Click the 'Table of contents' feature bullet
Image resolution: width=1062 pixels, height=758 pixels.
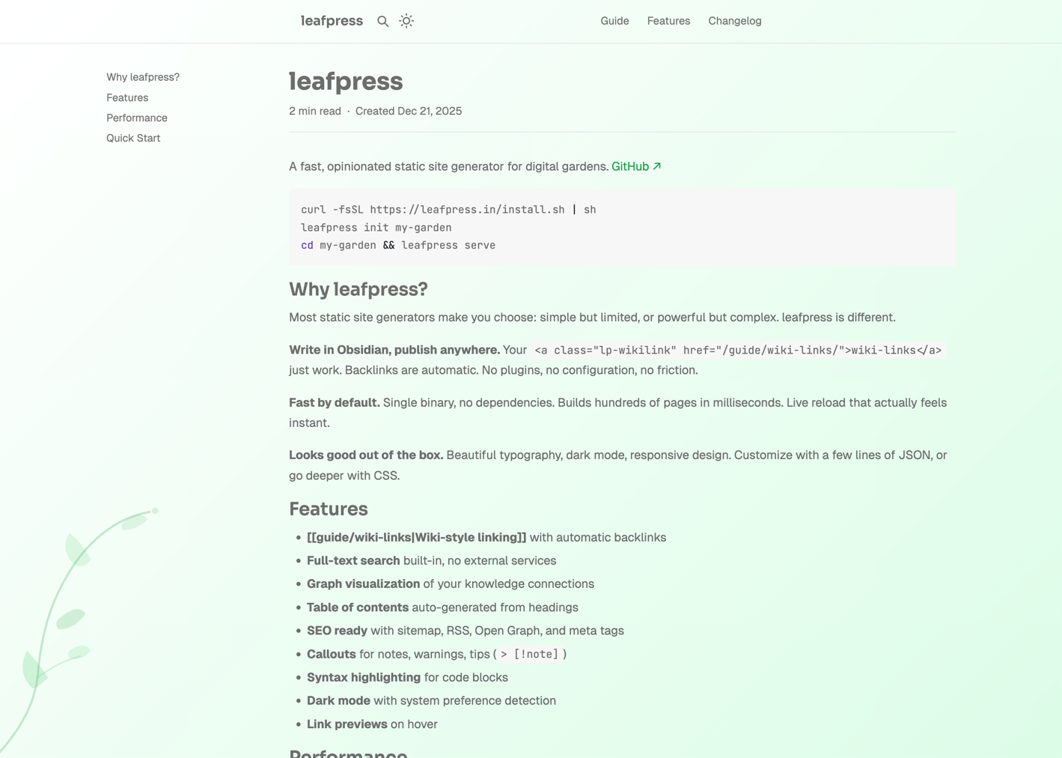442,607
